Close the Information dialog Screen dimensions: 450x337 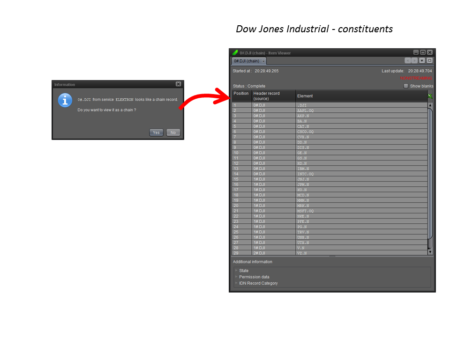pos(178,84)
